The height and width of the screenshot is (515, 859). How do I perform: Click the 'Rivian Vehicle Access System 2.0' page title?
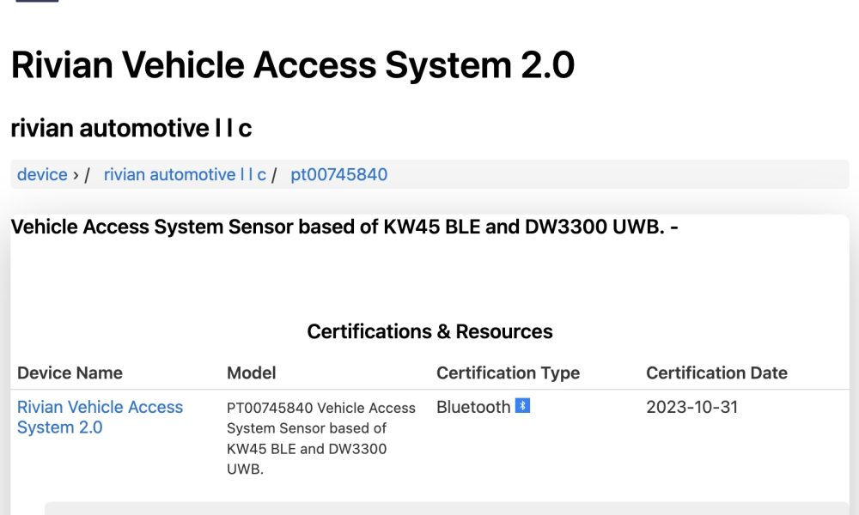tap(293, 64)
